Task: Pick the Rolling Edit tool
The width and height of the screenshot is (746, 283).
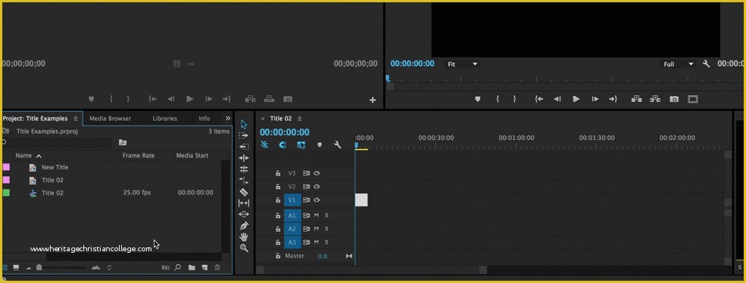Action: tap(244, 169)
